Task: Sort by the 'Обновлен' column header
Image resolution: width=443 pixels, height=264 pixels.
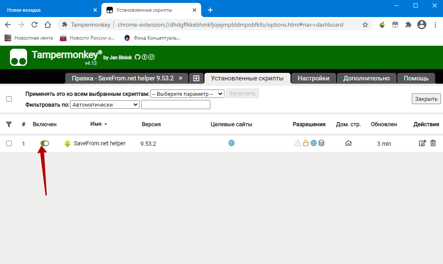Action: pyautogui.click(x=384, y=124)
